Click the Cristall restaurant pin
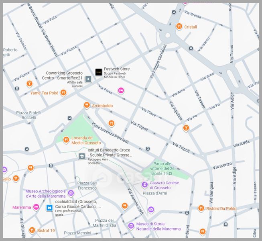This screenshot has width=262, height=241. tap(179, 27)
